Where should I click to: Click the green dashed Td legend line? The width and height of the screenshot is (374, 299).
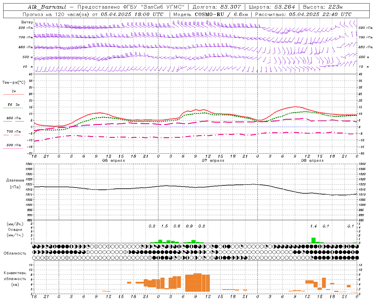coord(13,108)
